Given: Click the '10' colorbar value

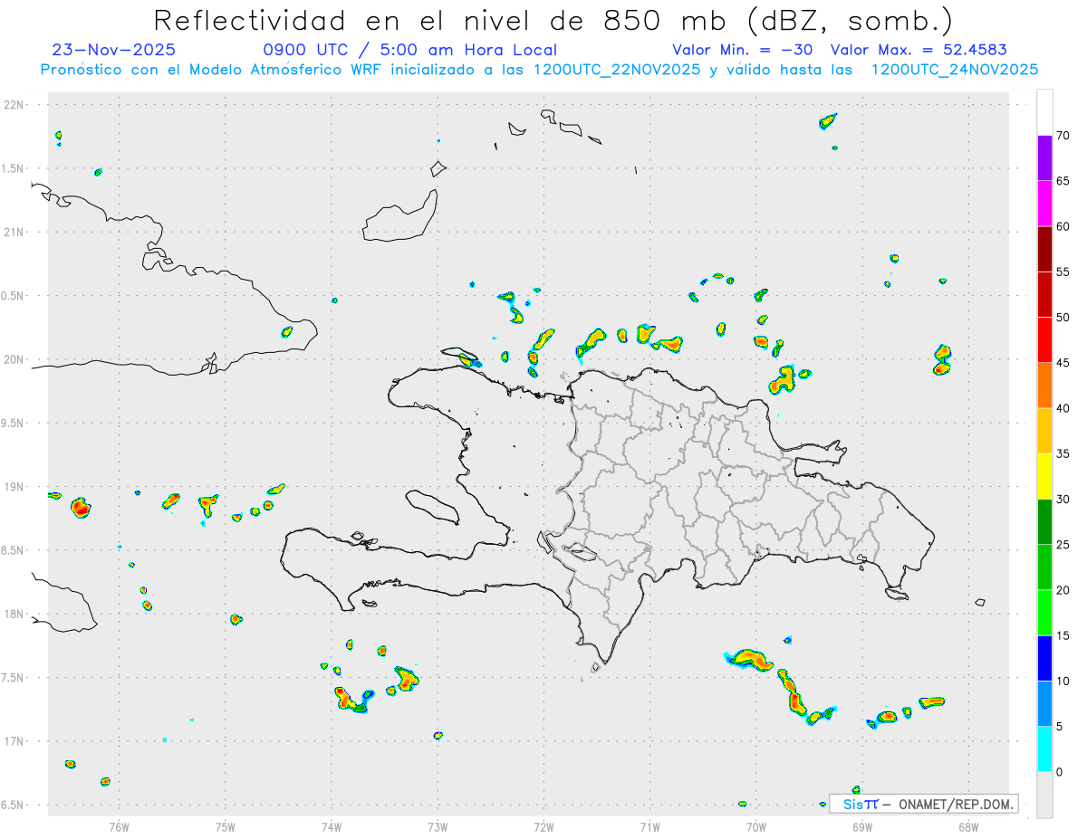Looking at the screenshot, I should 1064,682.
